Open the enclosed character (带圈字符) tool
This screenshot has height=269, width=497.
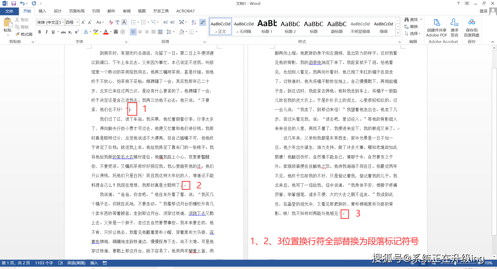pos(123,32)
